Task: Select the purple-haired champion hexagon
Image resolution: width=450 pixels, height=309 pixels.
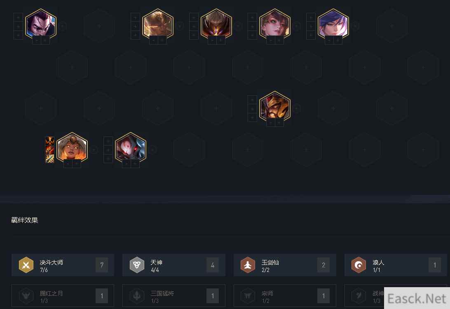Action: coord(333,24)
